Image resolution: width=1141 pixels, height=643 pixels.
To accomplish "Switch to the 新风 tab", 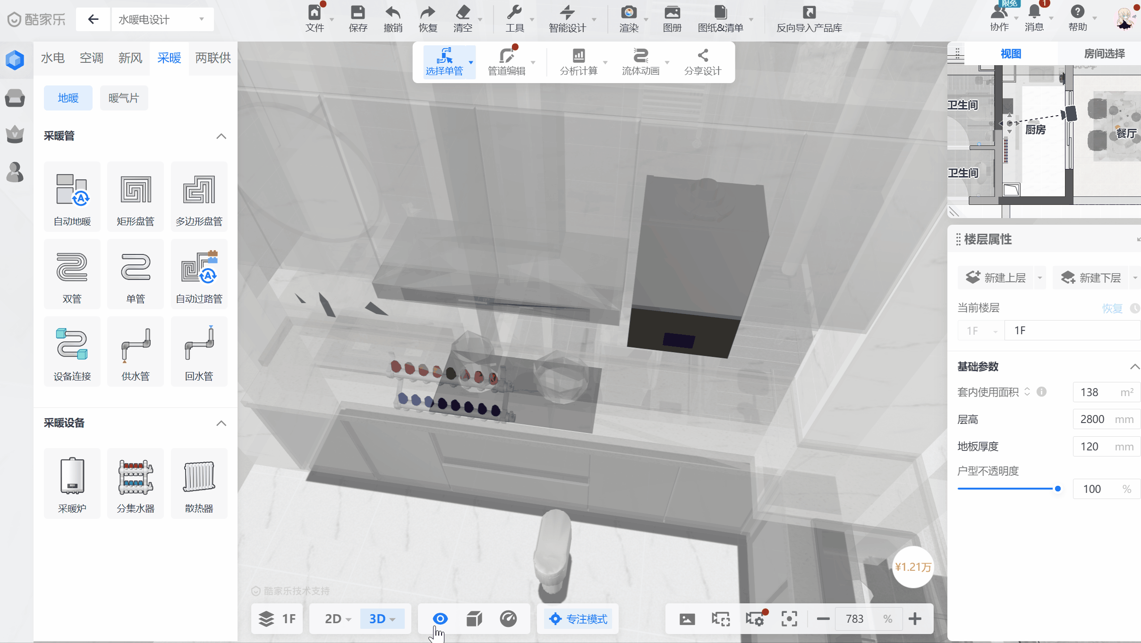I will (x=130, y=58).
